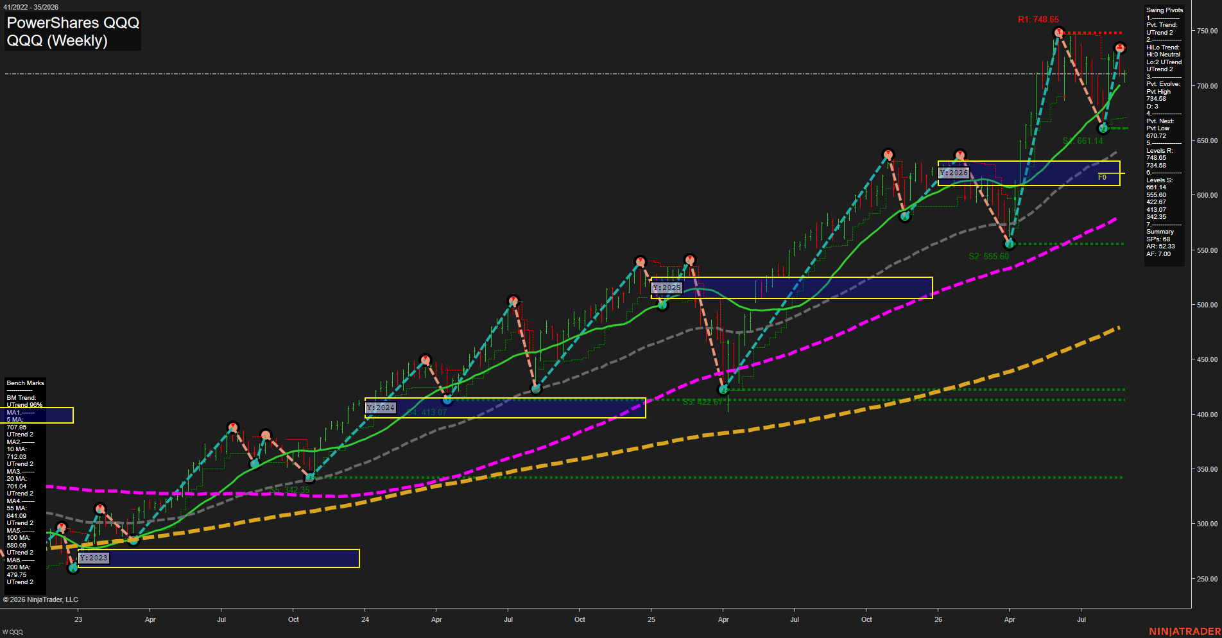Select the swing high pivot marker at R1 peak
The height and width of the screenshot is (638, 1222).
pyautogui.click(x=1059, y=32)
